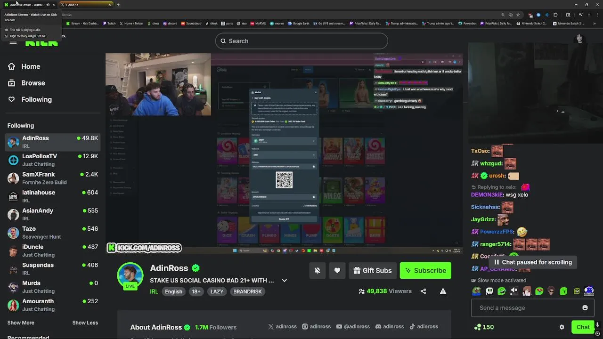
Task: Open new browser tab plus button
Action: (x=118, y=5)
